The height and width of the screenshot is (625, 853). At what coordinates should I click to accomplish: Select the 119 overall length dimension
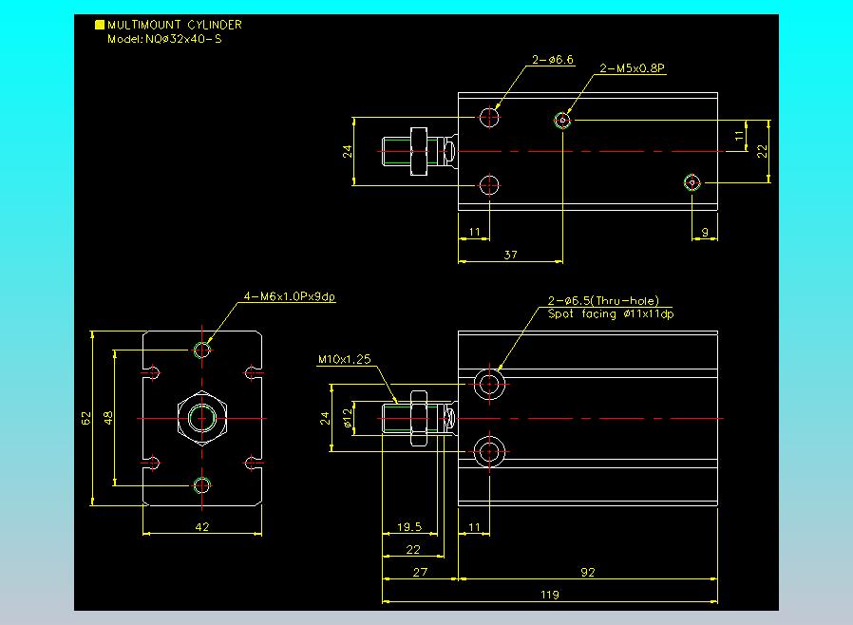pos(550,595)
